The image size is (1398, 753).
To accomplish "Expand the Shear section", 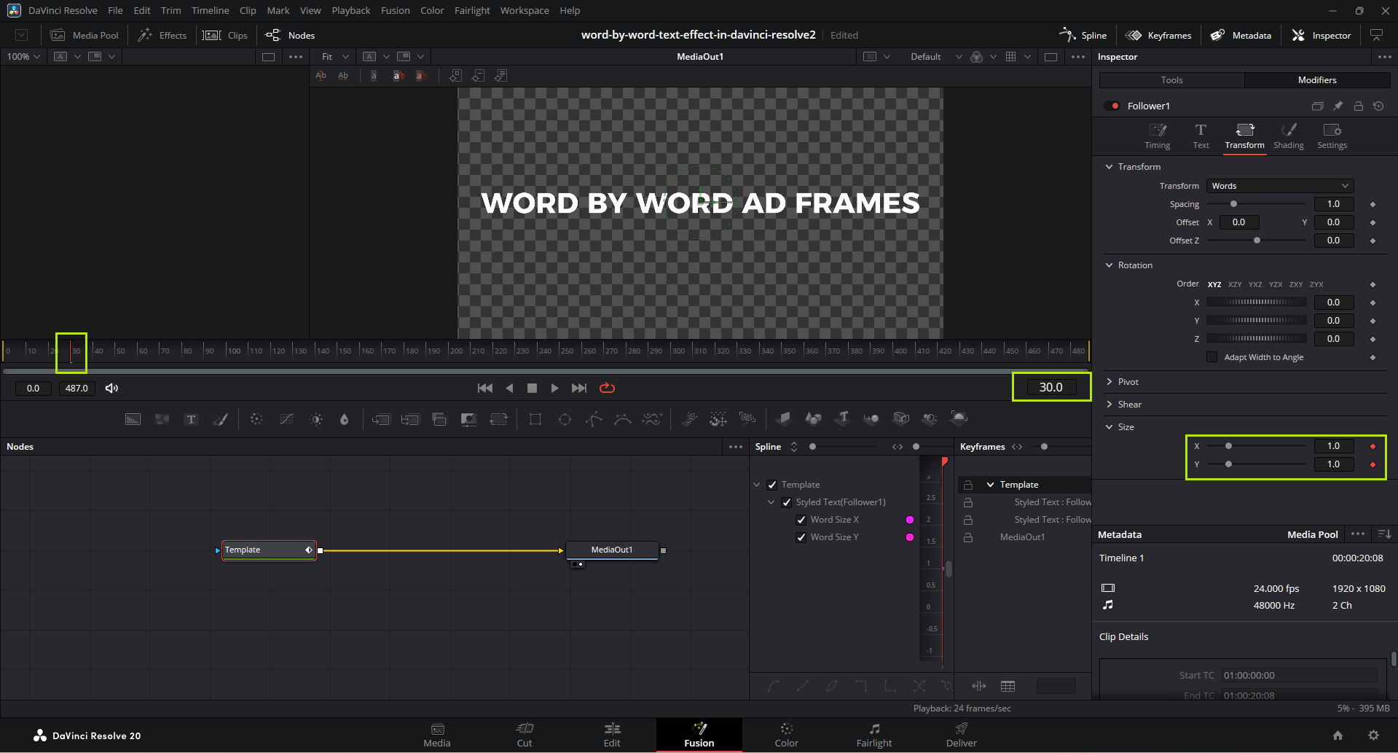I will coord(1123,405).
